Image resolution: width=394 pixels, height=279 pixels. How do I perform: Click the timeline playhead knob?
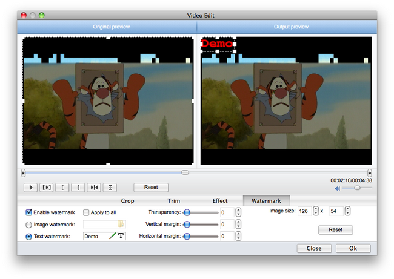point(185,172)
